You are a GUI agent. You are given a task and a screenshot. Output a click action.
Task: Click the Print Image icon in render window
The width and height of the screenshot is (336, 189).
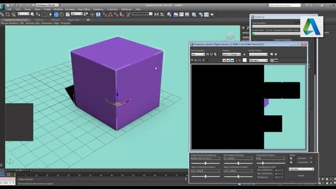(204, 60)
